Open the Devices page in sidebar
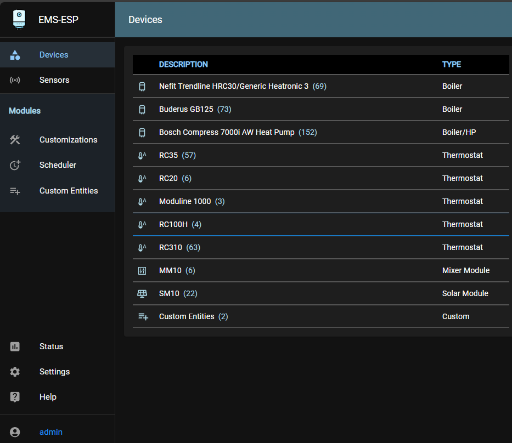Viewport: 512px width, 443px height. (54, 55)
